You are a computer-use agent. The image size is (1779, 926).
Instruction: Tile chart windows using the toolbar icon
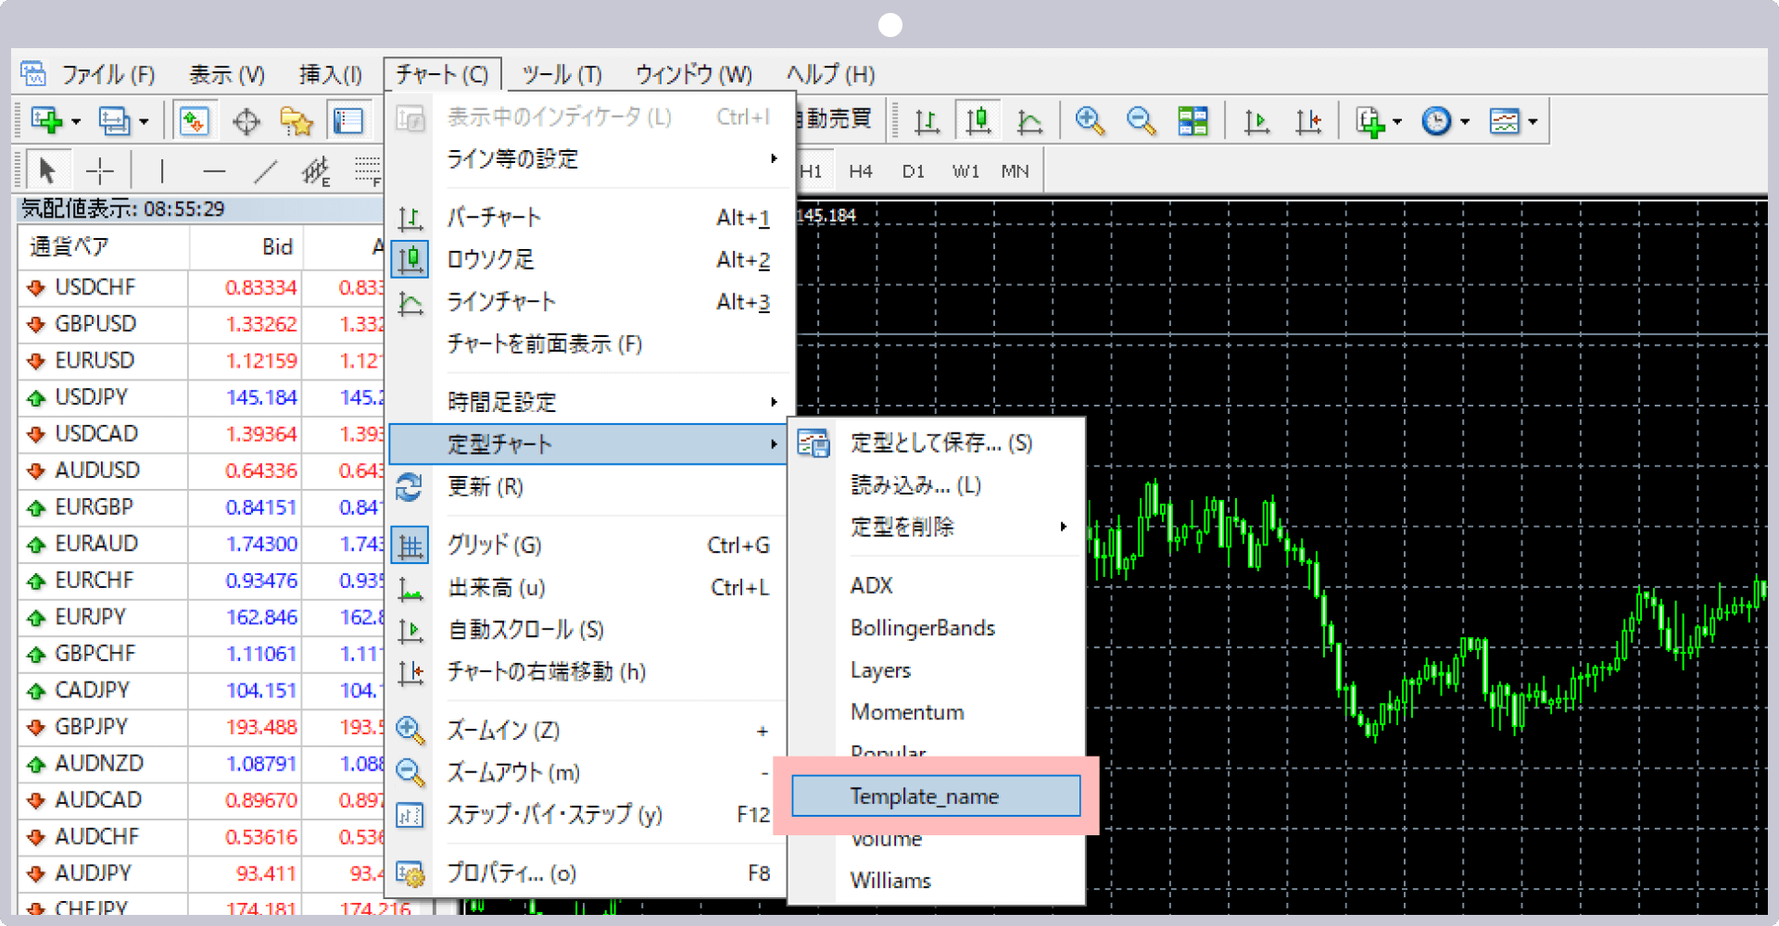click(1192, 120)
